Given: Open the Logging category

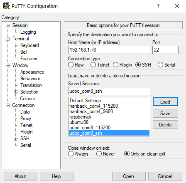Looking at the screenshot, I should (28, 32).
